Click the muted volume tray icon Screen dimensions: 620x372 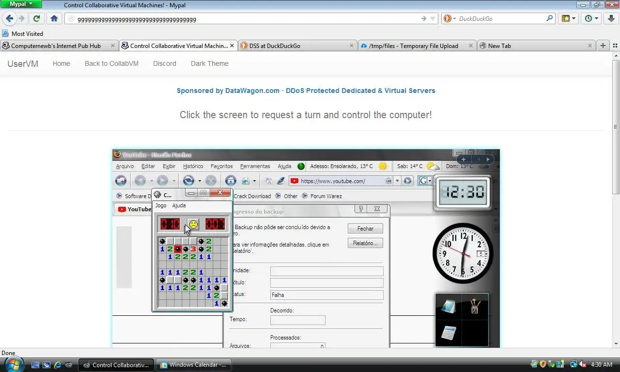(583, 364)
